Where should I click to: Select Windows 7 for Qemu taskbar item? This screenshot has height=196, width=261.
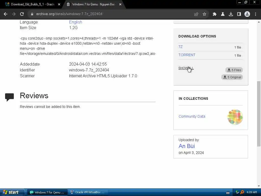[47, 192]
